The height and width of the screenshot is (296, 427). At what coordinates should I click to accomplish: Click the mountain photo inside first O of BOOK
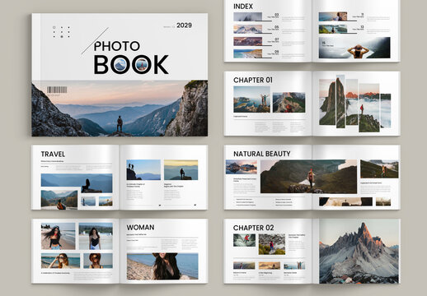[120, 65]
